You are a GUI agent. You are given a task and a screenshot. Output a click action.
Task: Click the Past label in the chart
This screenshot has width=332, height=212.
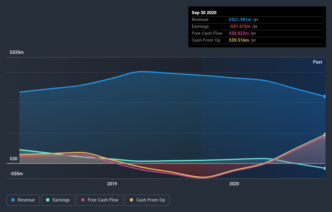point(317,62)
